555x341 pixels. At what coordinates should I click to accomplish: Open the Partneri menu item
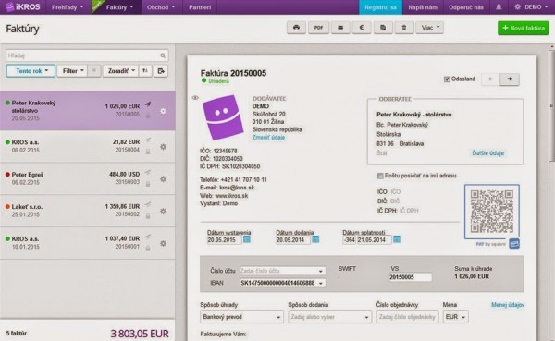pos(200,7)
